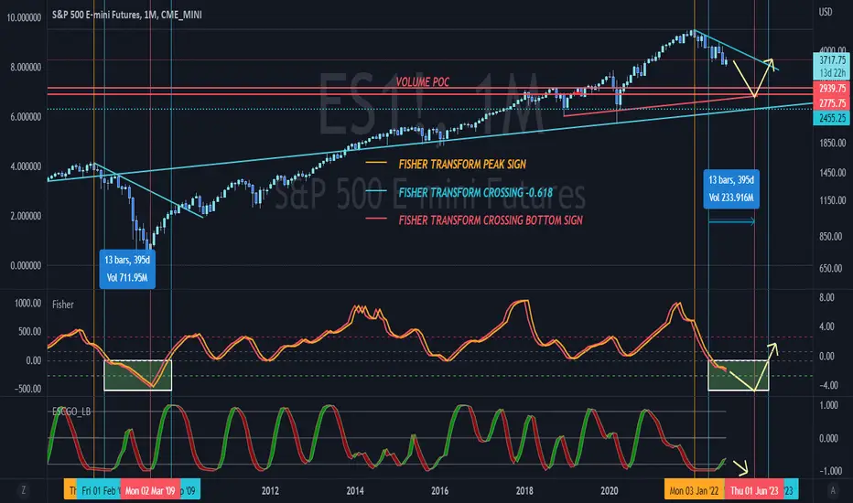Click the 4.000000 left axis value
The image size is (853, 503).
tap(26, 166)
